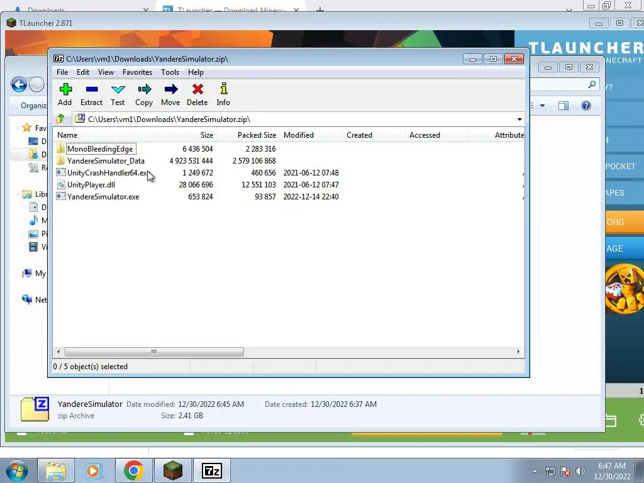Click the YandereSimulator.exe file icon
The width and height of the screenshot is (644, 483).
tap(61, 196)
